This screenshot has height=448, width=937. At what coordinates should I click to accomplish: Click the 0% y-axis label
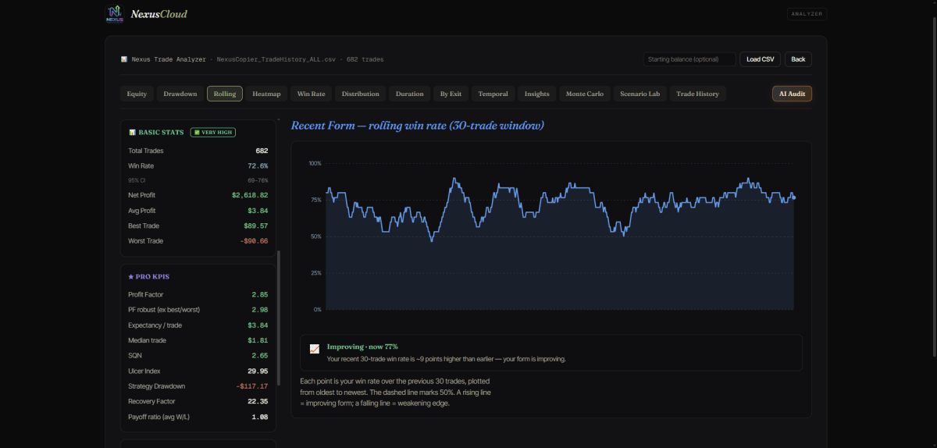click(x=317, y=310)
